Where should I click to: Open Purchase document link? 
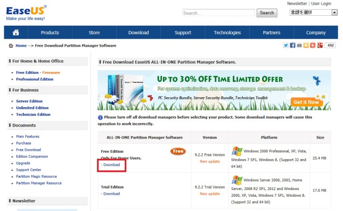[23, 143]
